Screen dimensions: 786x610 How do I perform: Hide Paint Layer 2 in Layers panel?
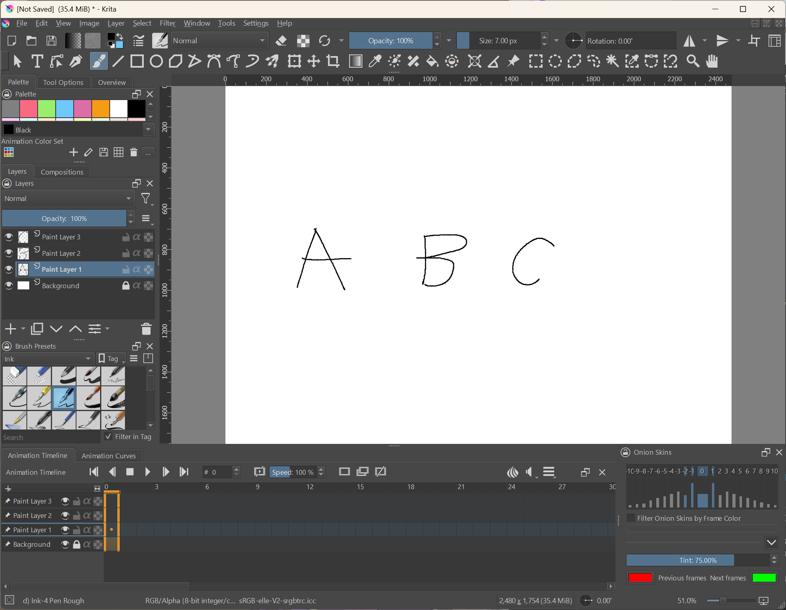tap(8, 253)
